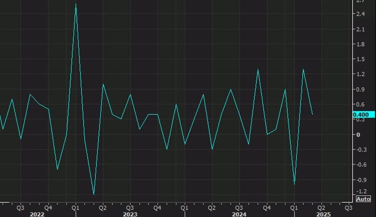Click the 2022 year label on the time axis
This screenshot has height=217, width=376.
tap(37, 214)
